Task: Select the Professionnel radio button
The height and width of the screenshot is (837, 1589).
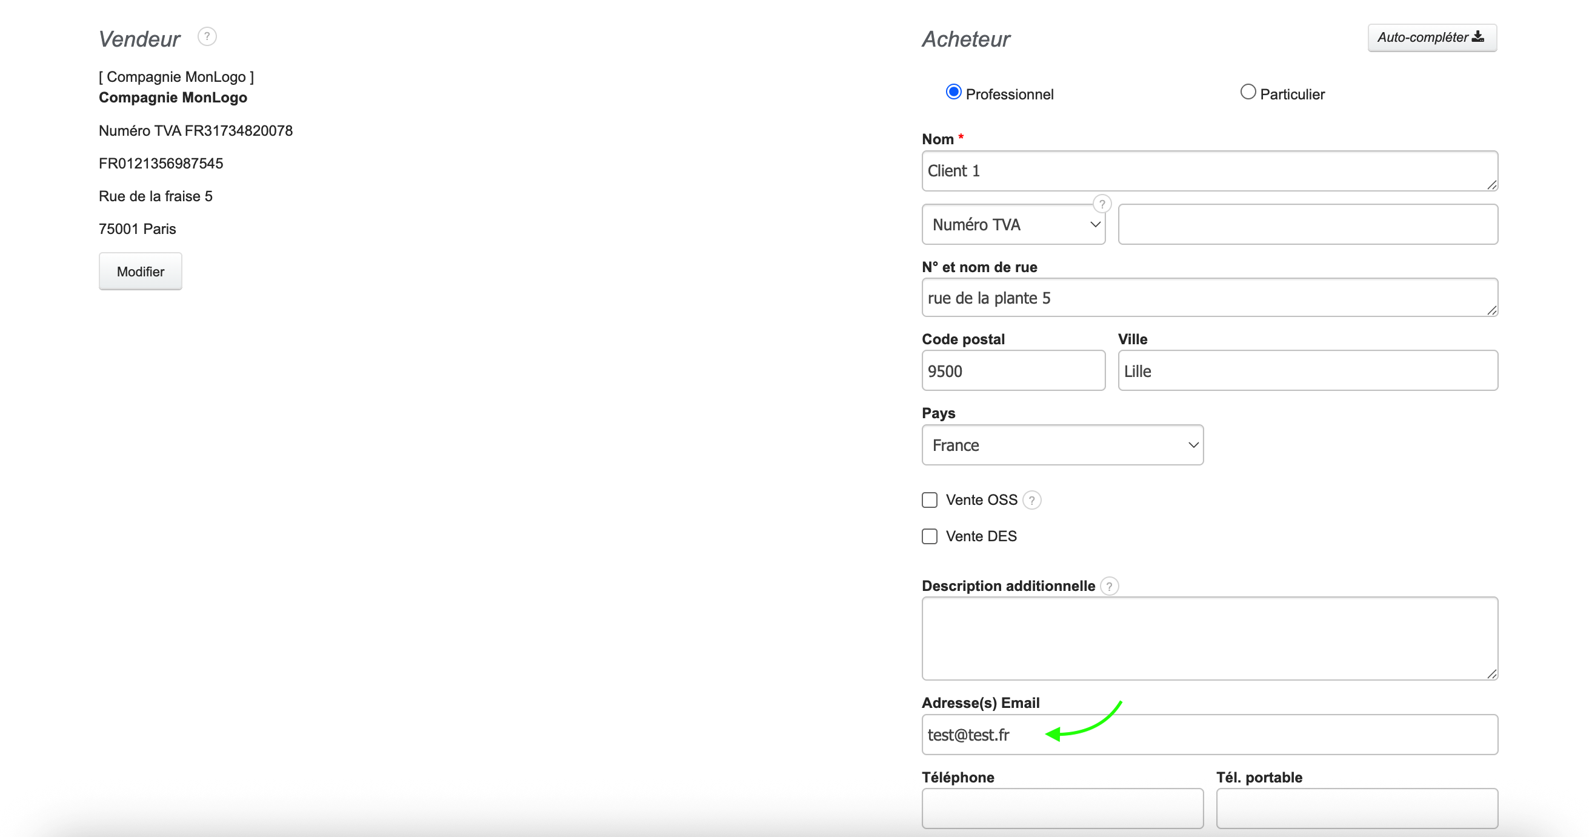Action: [x=954, y=93]
